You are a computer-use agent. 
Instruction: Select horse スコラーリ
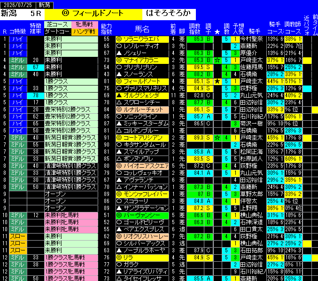tap(142, 201)
